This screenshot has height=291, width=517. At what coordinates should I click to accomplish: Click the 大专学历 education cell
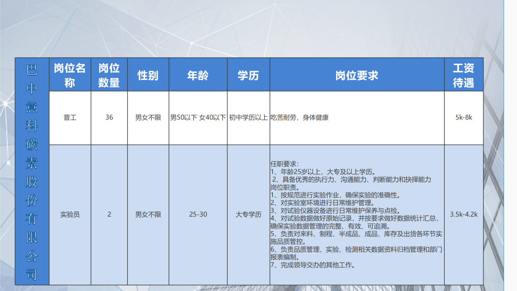click(248, 214)
